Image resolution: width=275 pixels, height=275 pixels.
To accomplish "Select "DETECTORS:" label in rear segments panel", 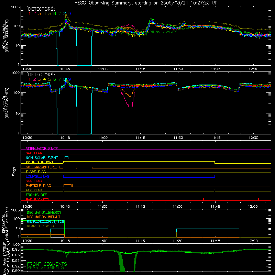I will tap(41, 75).
